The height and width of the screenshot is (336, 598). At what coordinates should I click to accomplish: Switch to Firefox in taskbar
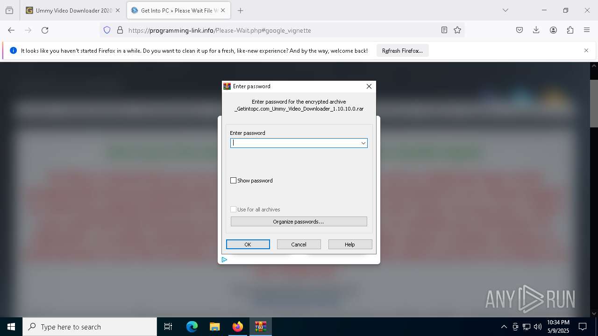(238, 327)
